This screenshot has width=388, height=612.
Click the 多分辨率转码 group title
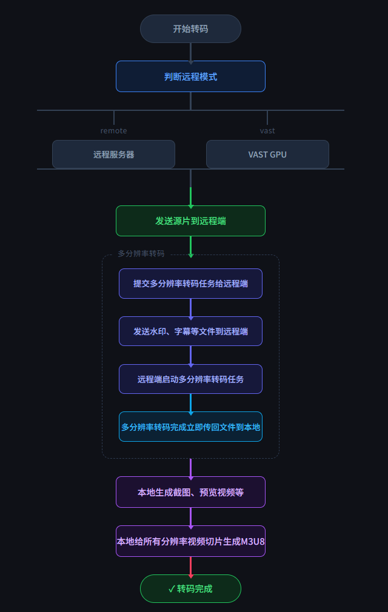point(141,254)
